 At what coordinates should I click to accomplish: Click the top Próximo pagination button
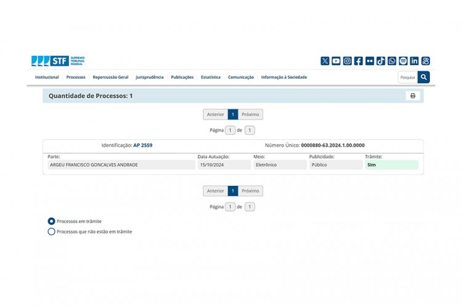pyautogui.click(x=250, y=114)
